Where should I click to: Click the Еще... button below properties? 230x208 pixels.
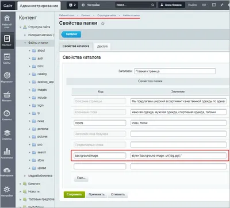(81, 178)
